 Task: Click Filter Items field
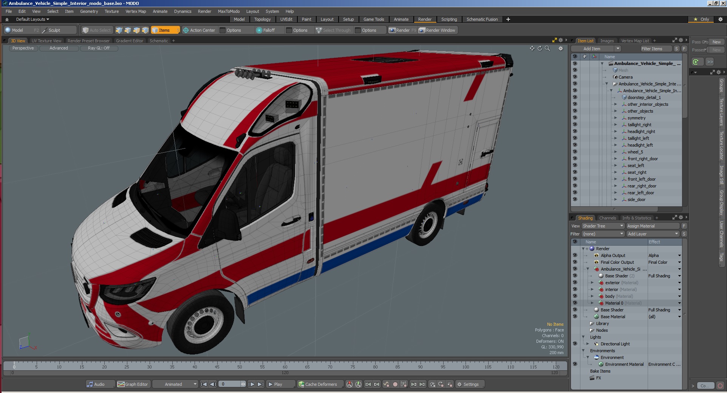656,49
